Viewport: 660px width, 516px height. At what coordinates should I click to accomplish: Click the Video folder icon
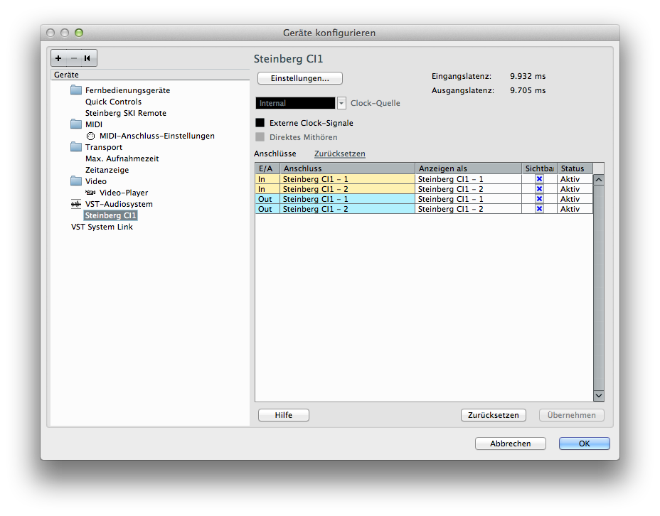click(76, 181)
